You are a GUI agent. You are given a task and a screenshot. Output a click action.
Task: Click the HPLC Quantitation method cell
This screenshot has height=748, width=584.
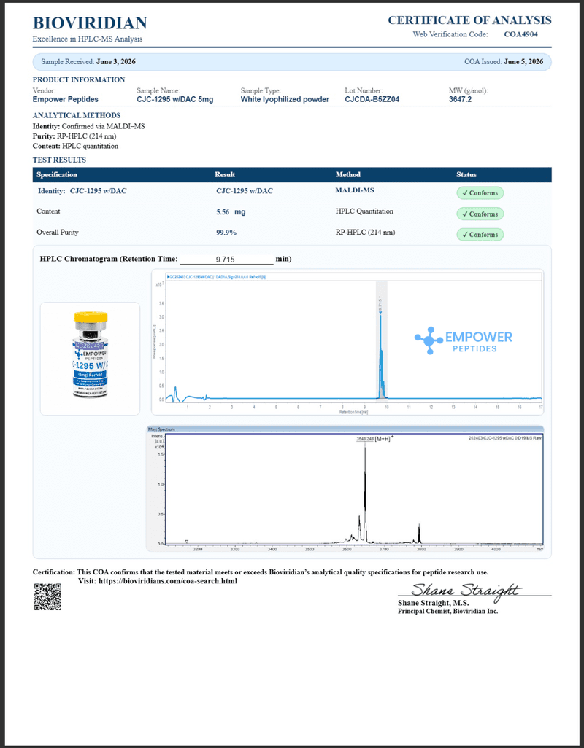364,211
